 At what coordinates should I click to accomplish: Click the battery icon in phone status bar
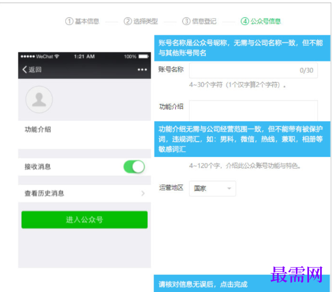click(x=143, y=56)
